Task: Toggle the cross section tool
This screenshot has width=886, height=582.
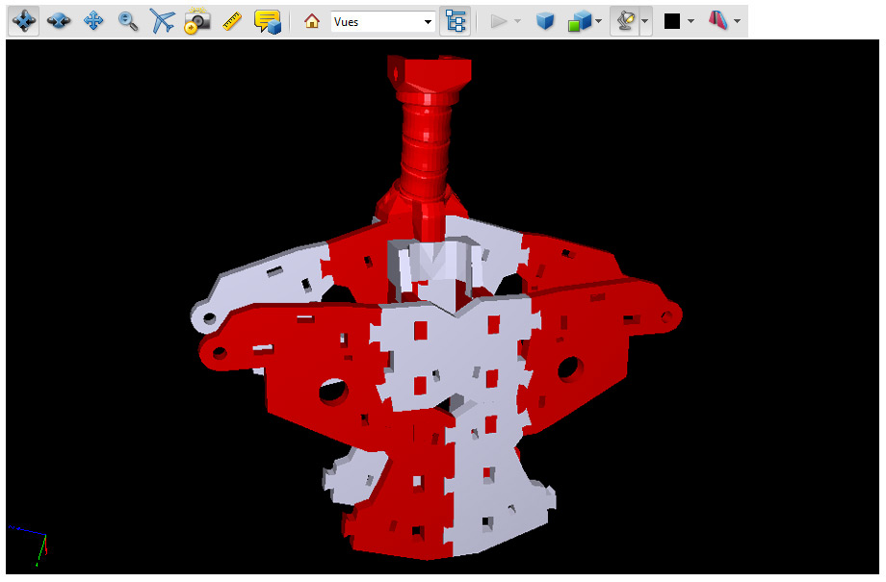Action: pyautogui.click(x=718, y=21)
